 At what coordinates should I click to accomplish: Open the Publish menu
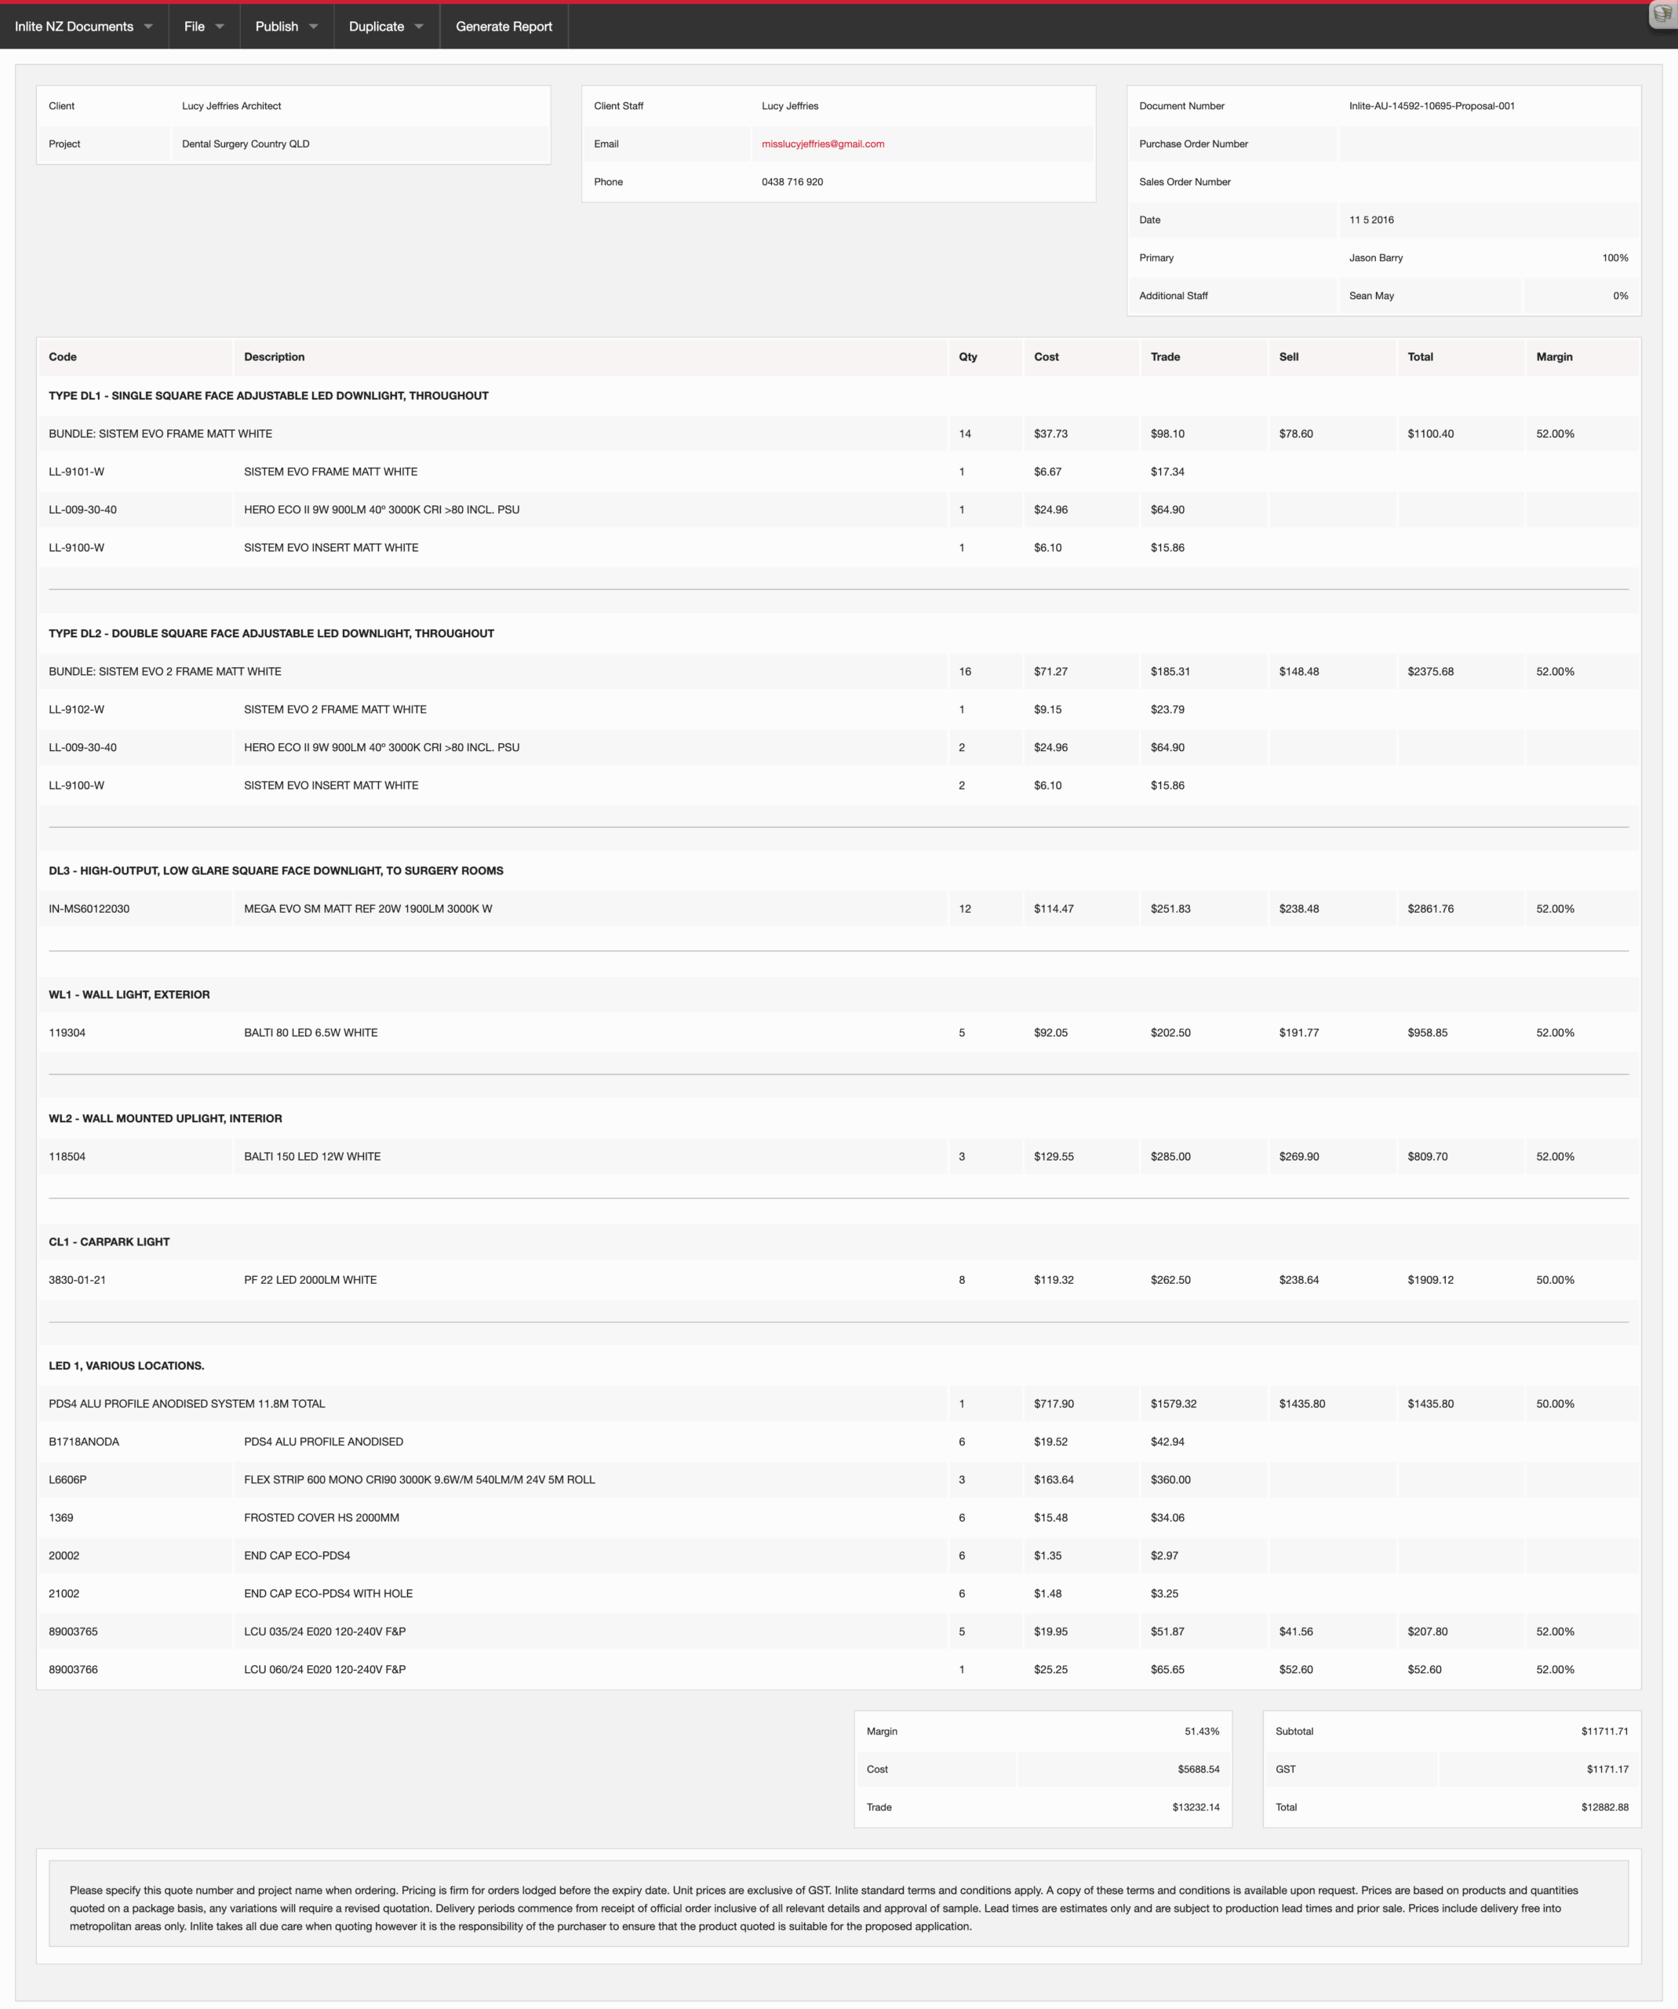286,27
